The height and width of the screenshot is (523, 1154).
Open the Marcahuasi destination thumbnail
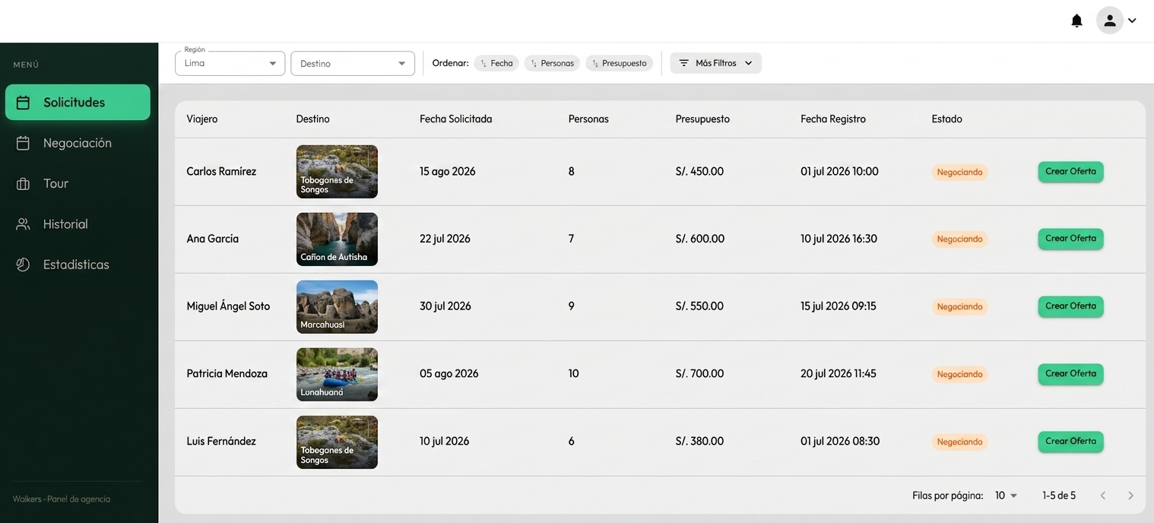point(337,307)
